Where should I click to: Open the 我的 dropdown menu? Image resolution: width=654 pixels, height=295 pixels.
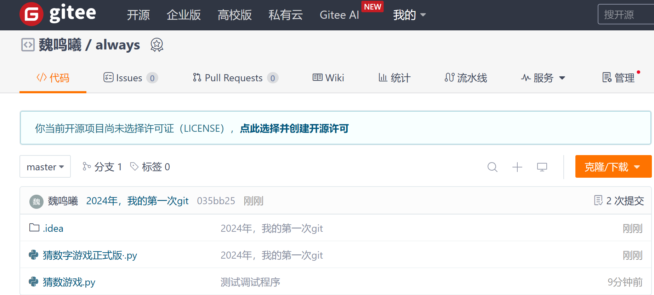coord(410,15)
